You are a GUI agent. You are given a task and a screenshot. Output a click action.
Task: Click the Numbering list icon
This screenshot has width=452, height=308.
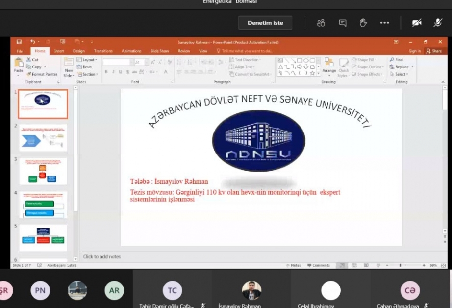(x=191, y=62)
